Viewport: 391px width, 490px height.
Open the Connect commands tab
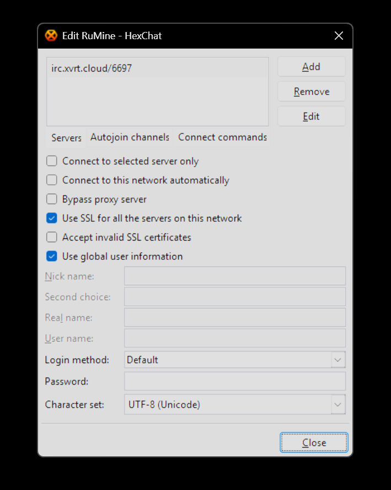pyautogui.click(x=222, y=137)
